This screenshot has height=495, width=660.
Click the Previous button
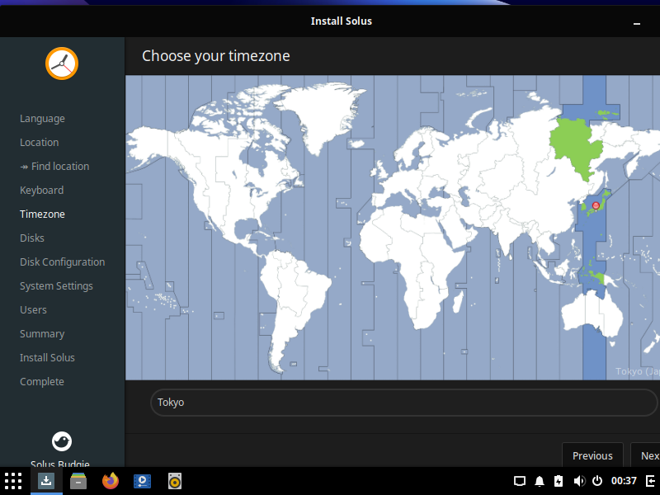pos(592,455)
